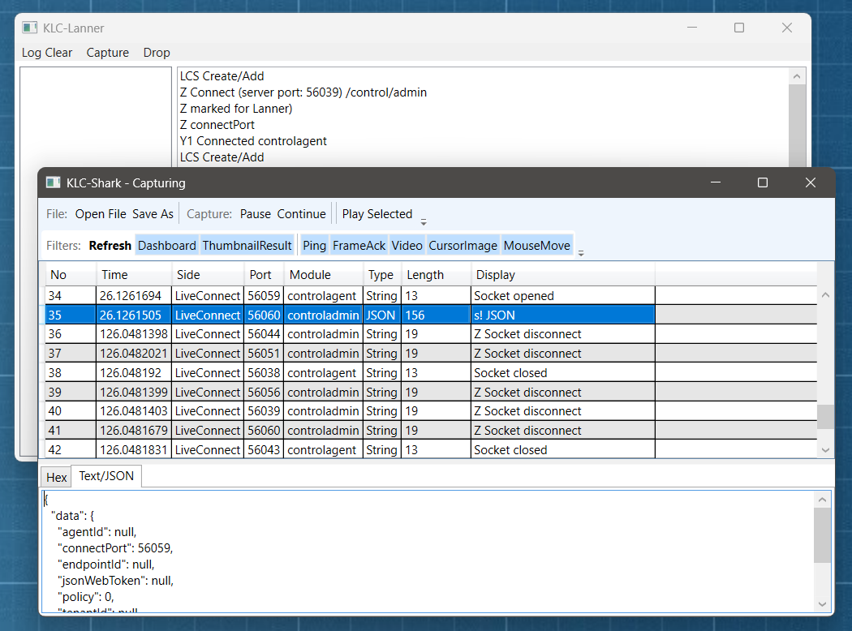Click the Refresh filter button
The width and height of the screenshot is (852, 631).
110,246
